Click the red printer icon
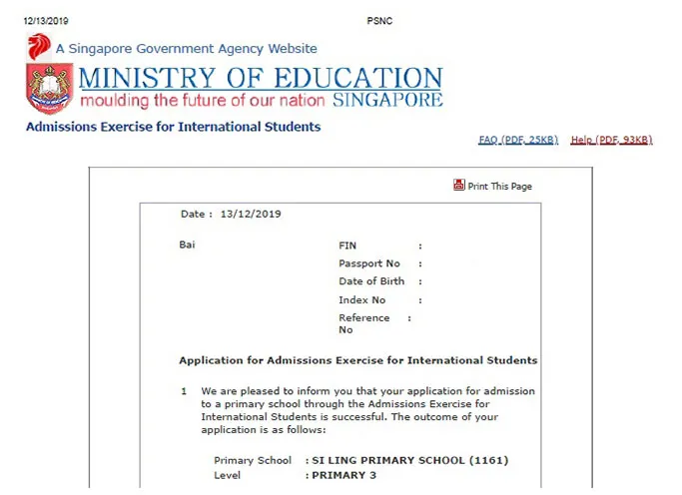This screenshot has width=682, height=495. [458, 185]
